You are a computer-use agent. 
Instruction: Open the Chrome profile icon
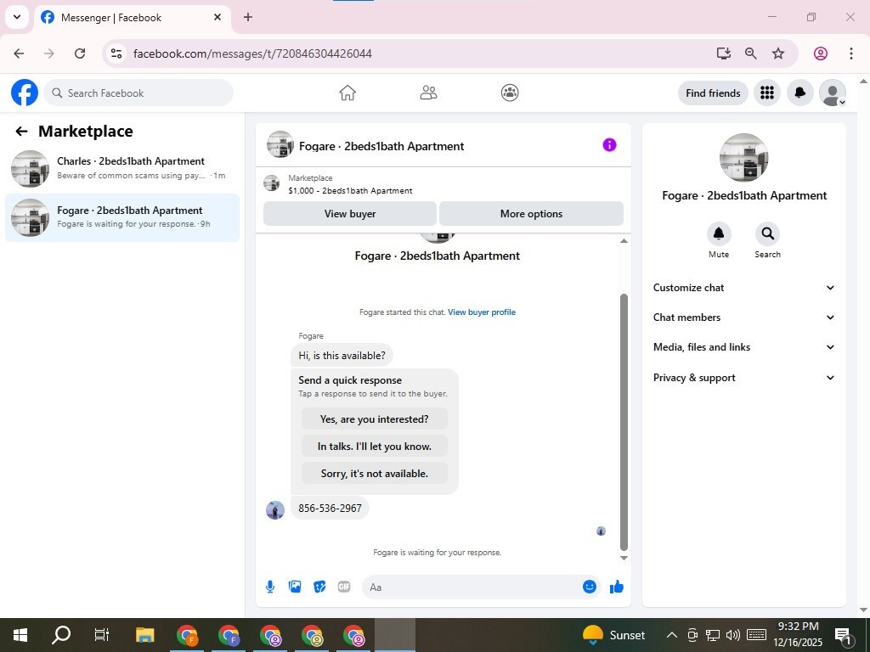[820, 53]
